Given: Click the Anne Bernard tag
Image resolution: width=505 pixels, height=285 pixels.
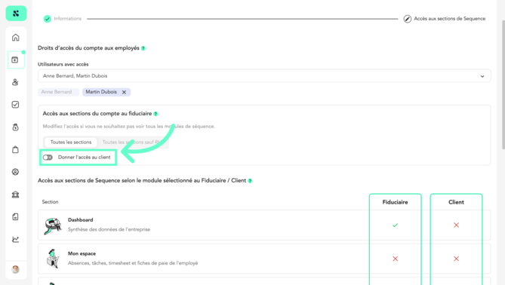Looking at the screenshot, I should pyautogui.click(x=58, y=92).
